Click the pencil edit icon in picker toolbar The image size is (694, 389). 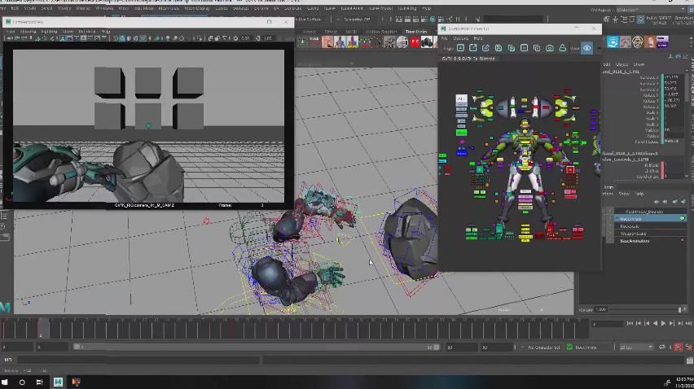(485, 48)
